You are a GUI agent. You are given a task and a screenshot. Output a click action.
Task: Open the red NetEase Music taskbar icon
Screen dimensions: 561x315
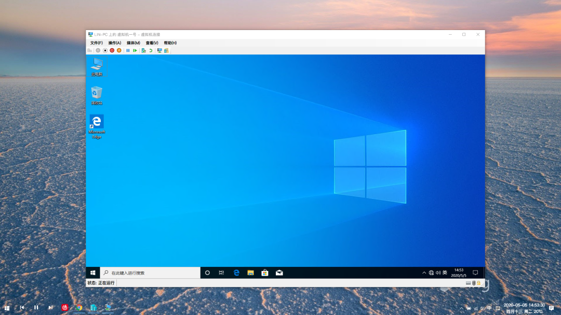pos(65,308)
